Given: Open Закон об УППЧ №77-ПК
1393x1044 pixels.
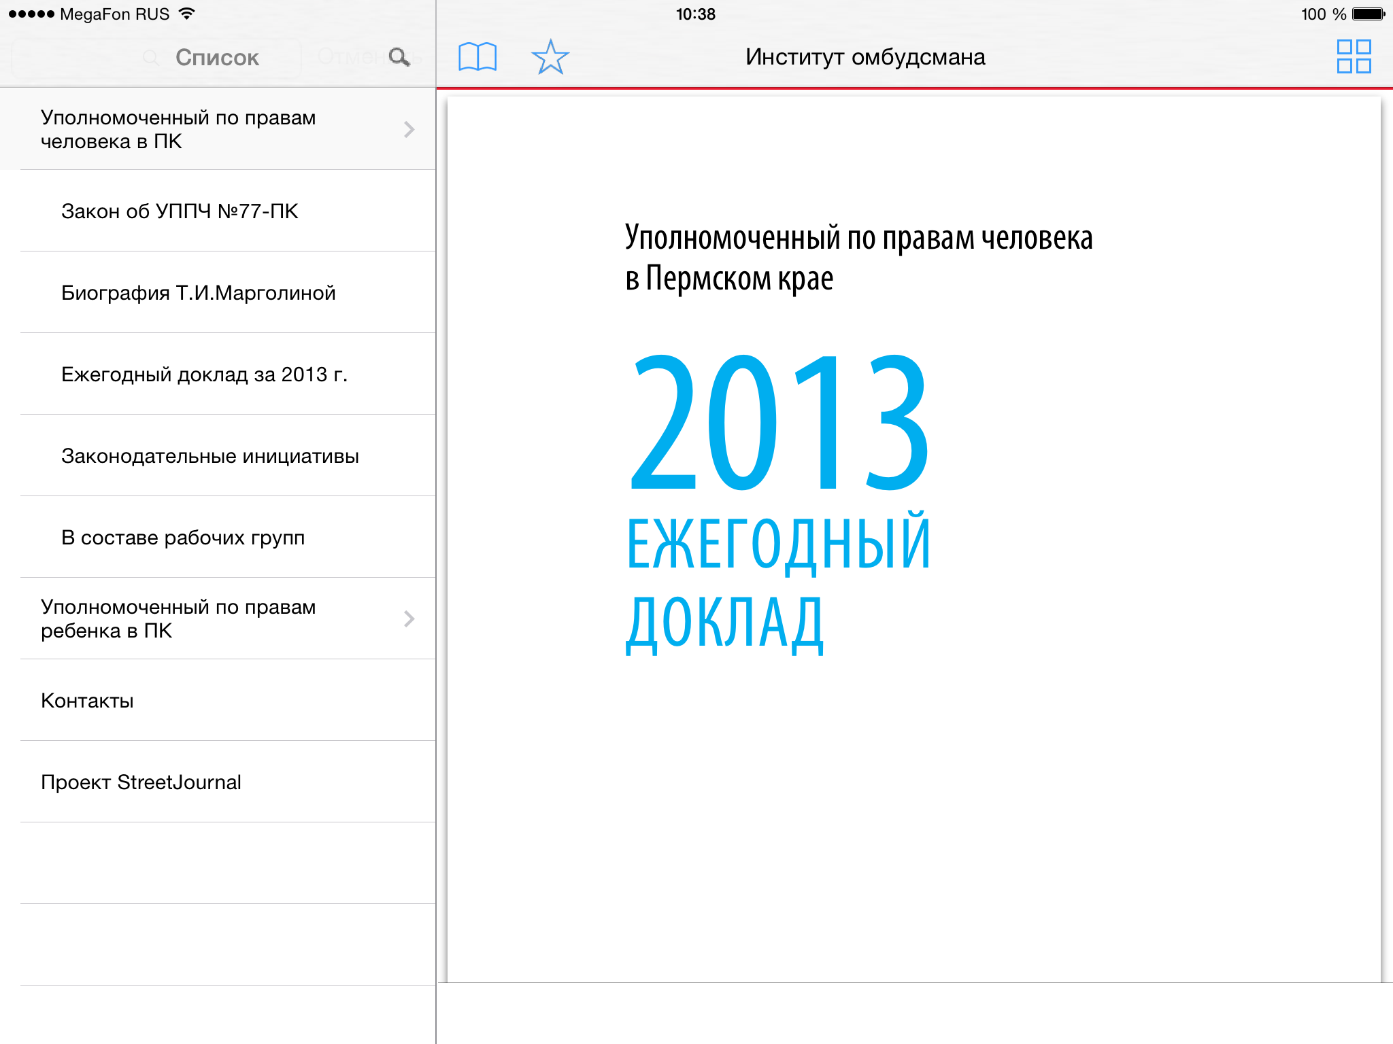Looking at the screenshot, I should [x=180, y=211].
